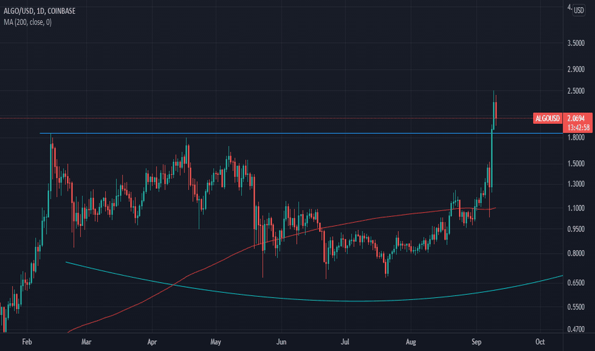
Task: Click the 2.9000 price axis label
Action: 576,70
